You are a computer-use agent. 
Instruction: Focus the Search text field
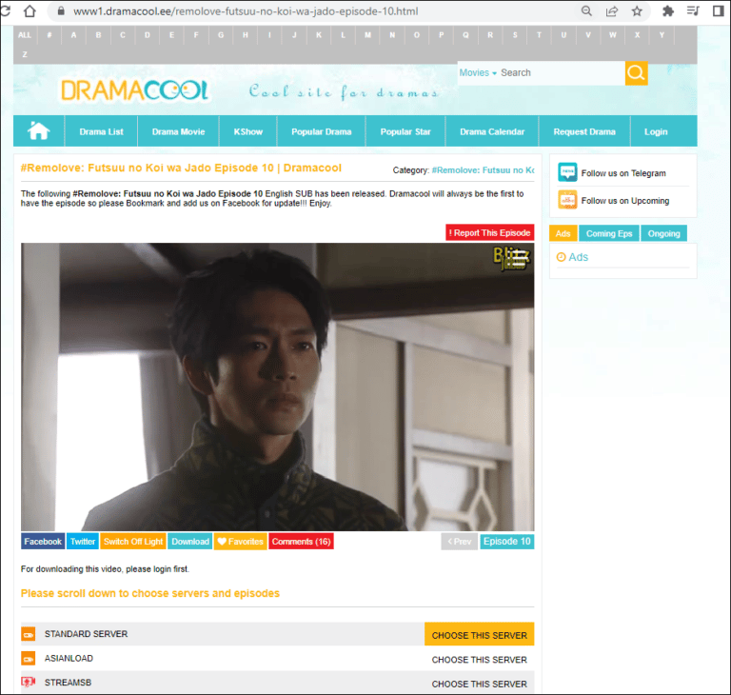pos(562,72)
